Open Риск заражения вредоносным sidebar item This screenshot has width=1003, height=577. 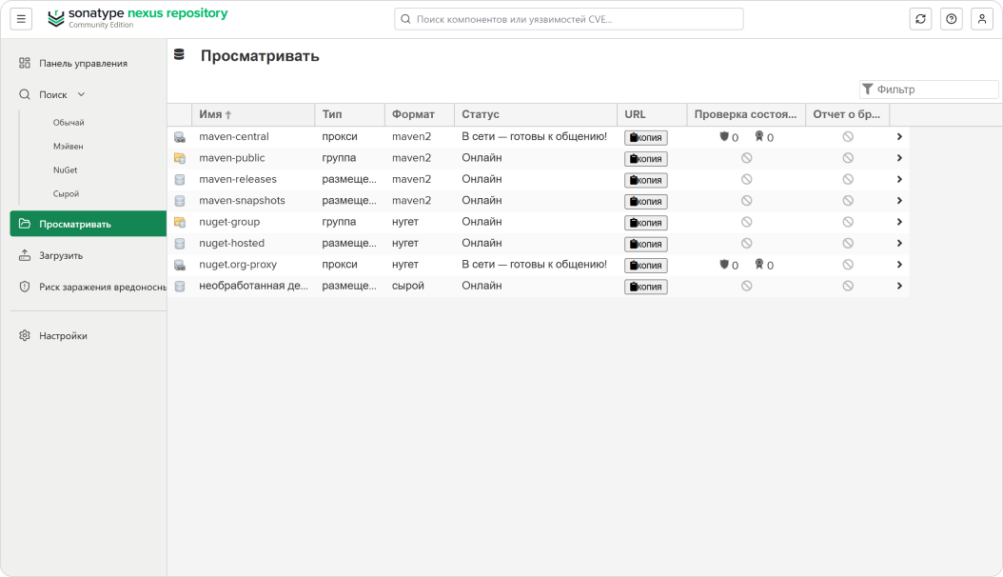tap(88, 288)
